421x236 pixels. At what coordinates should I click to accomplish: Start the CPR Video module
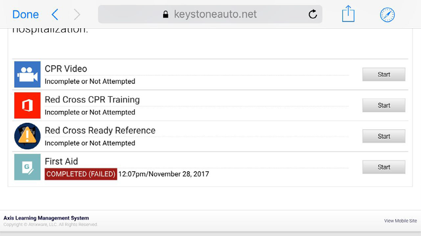click(384, 74)
